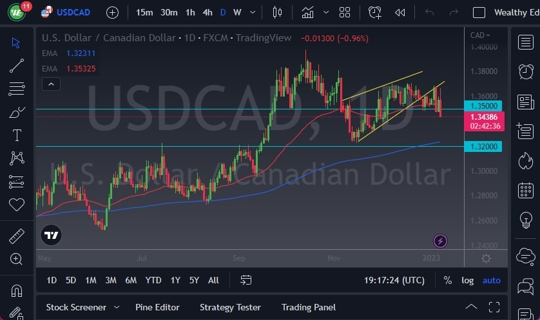Open the hotlists flame panel
540x320 pixels.
[526, 161]
